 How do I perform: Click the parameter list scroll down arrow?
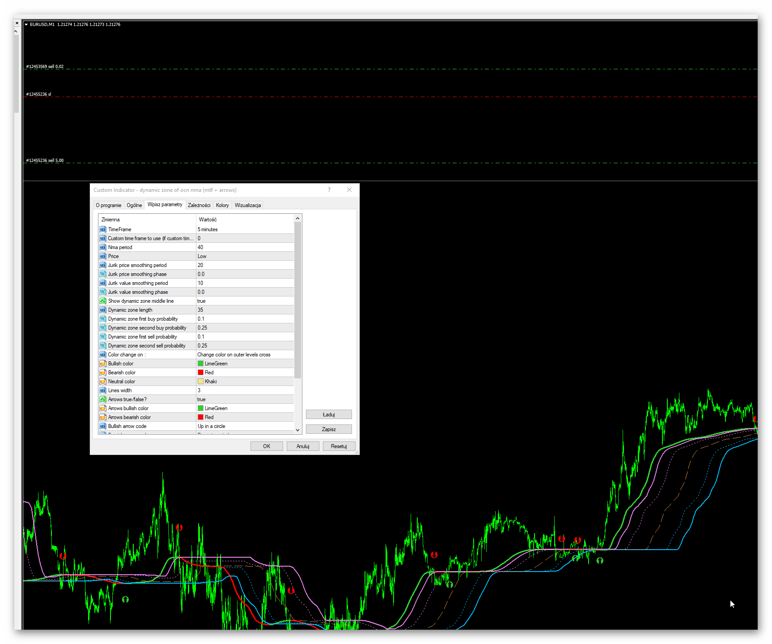297,430
